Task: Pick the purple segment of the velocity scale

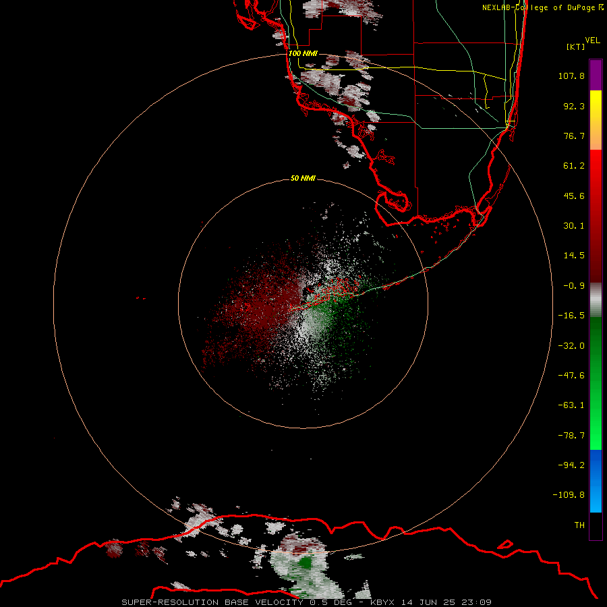Action: 596,75
